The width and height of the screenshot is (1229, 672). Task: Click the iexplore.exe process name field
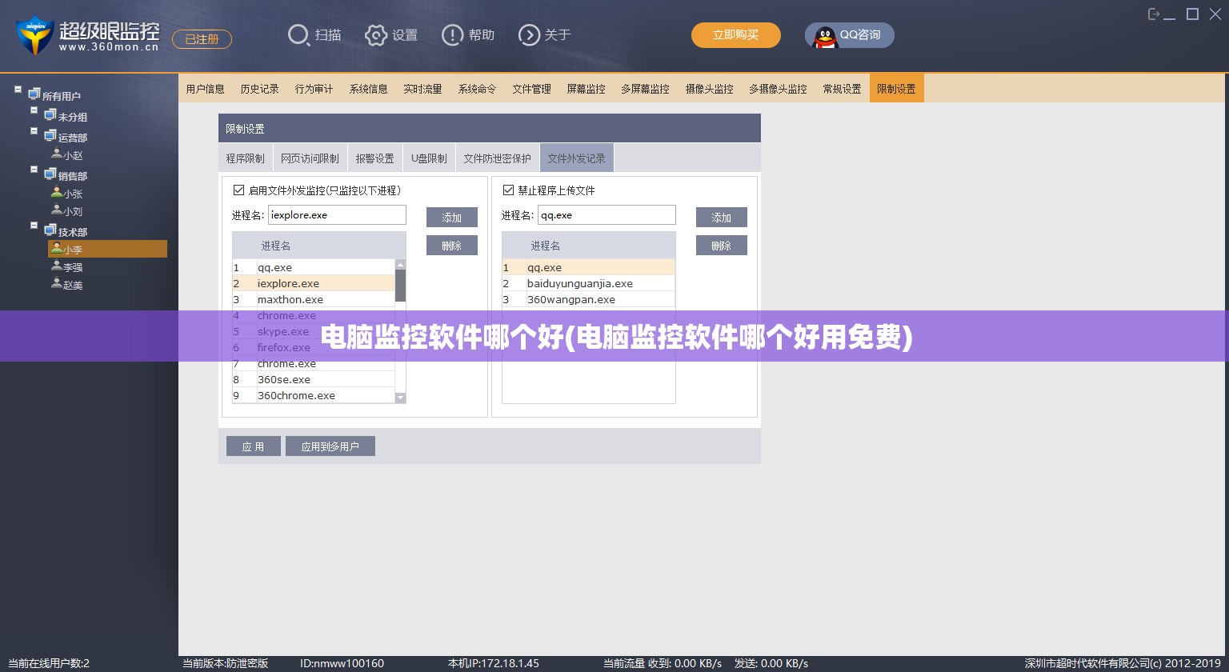click(337, 215)
